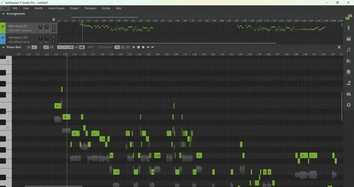Toggle the metronome button
This screenshot has width=354, height=187.
(128, 47)
